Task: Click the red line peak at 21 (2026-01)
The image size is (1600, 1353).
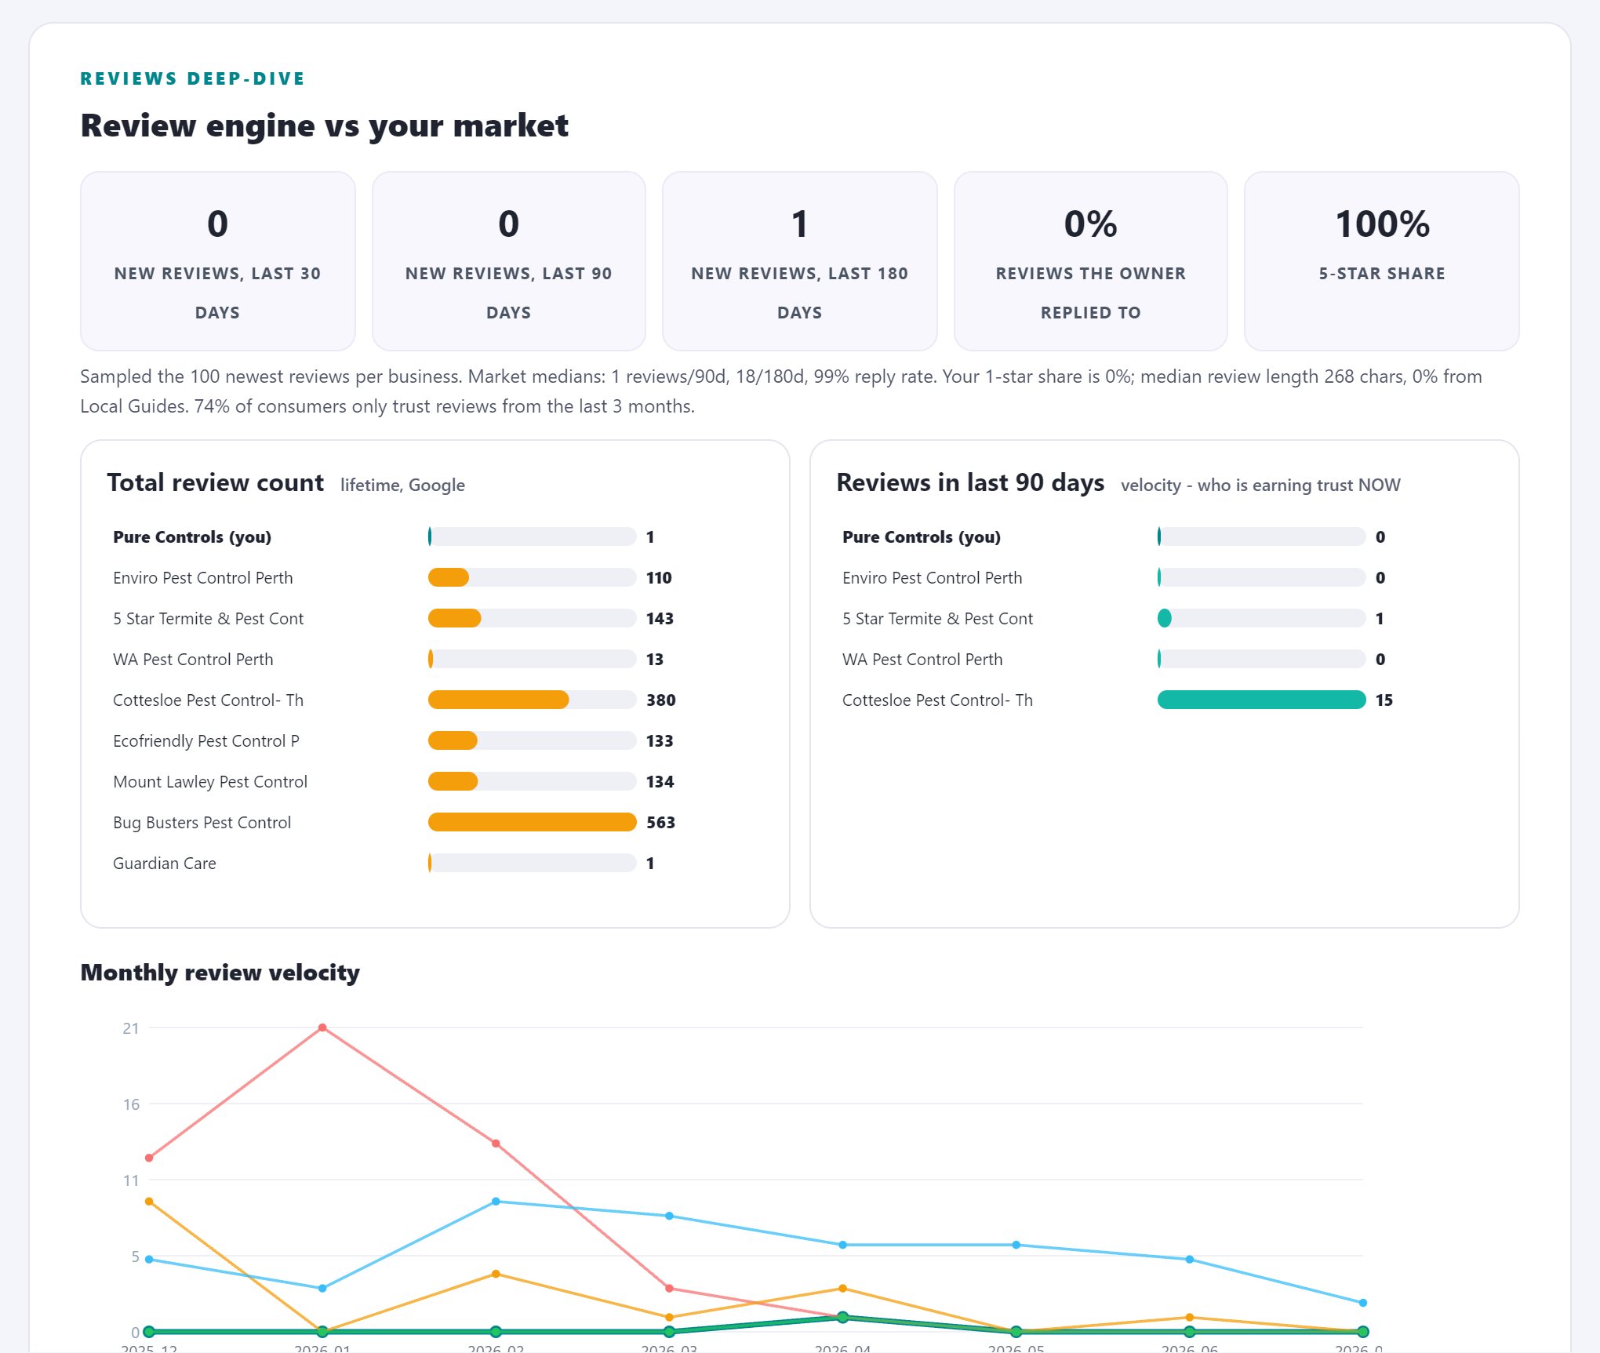Action: pos(322,1027)
